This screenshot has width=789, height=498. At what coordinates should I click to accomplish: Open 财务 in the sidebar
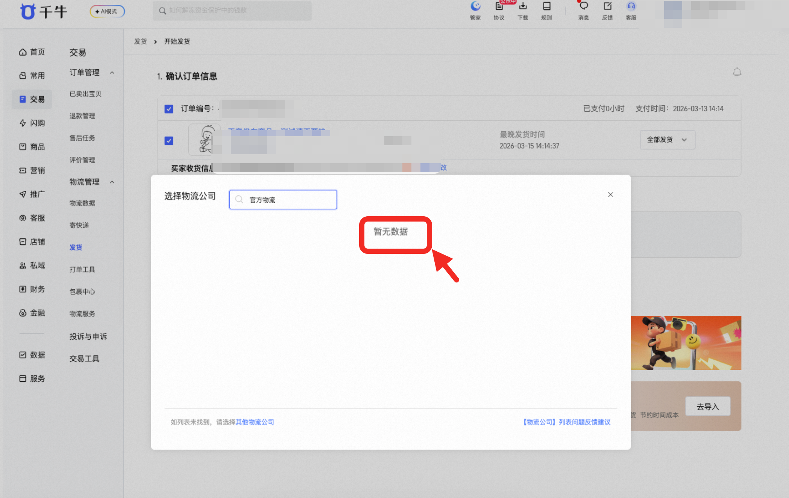[32, 289]
